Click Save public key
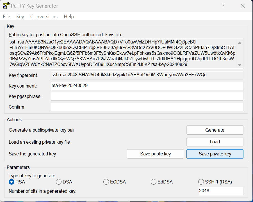Image resolution: width=253 pixels, height=202 pixels. pos(155,154)
